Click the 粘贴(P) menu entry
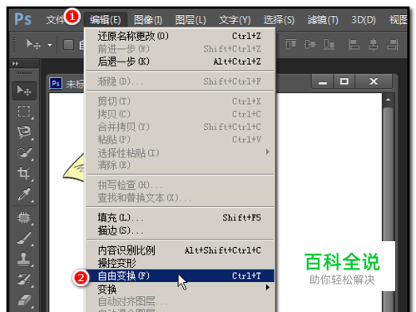This screenshot has width=416, height=312. point(180,140)
